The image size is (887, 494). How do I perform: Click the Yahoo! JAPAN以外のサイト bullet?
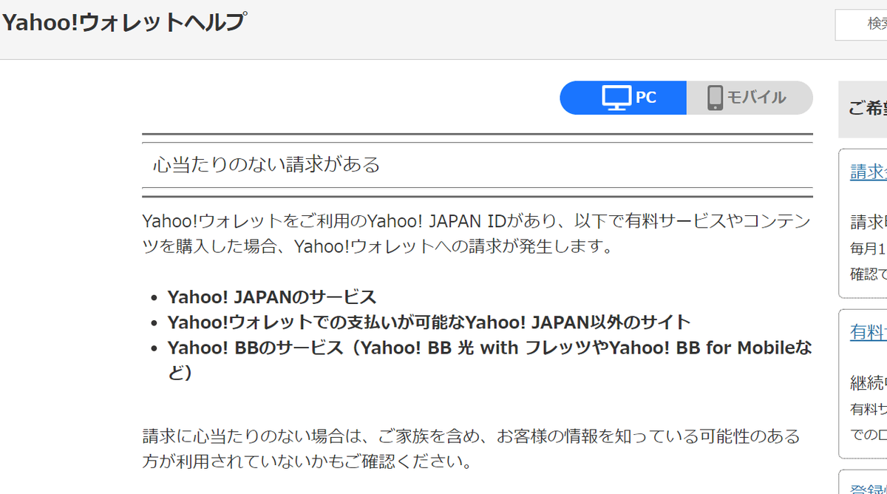[429, 322]
